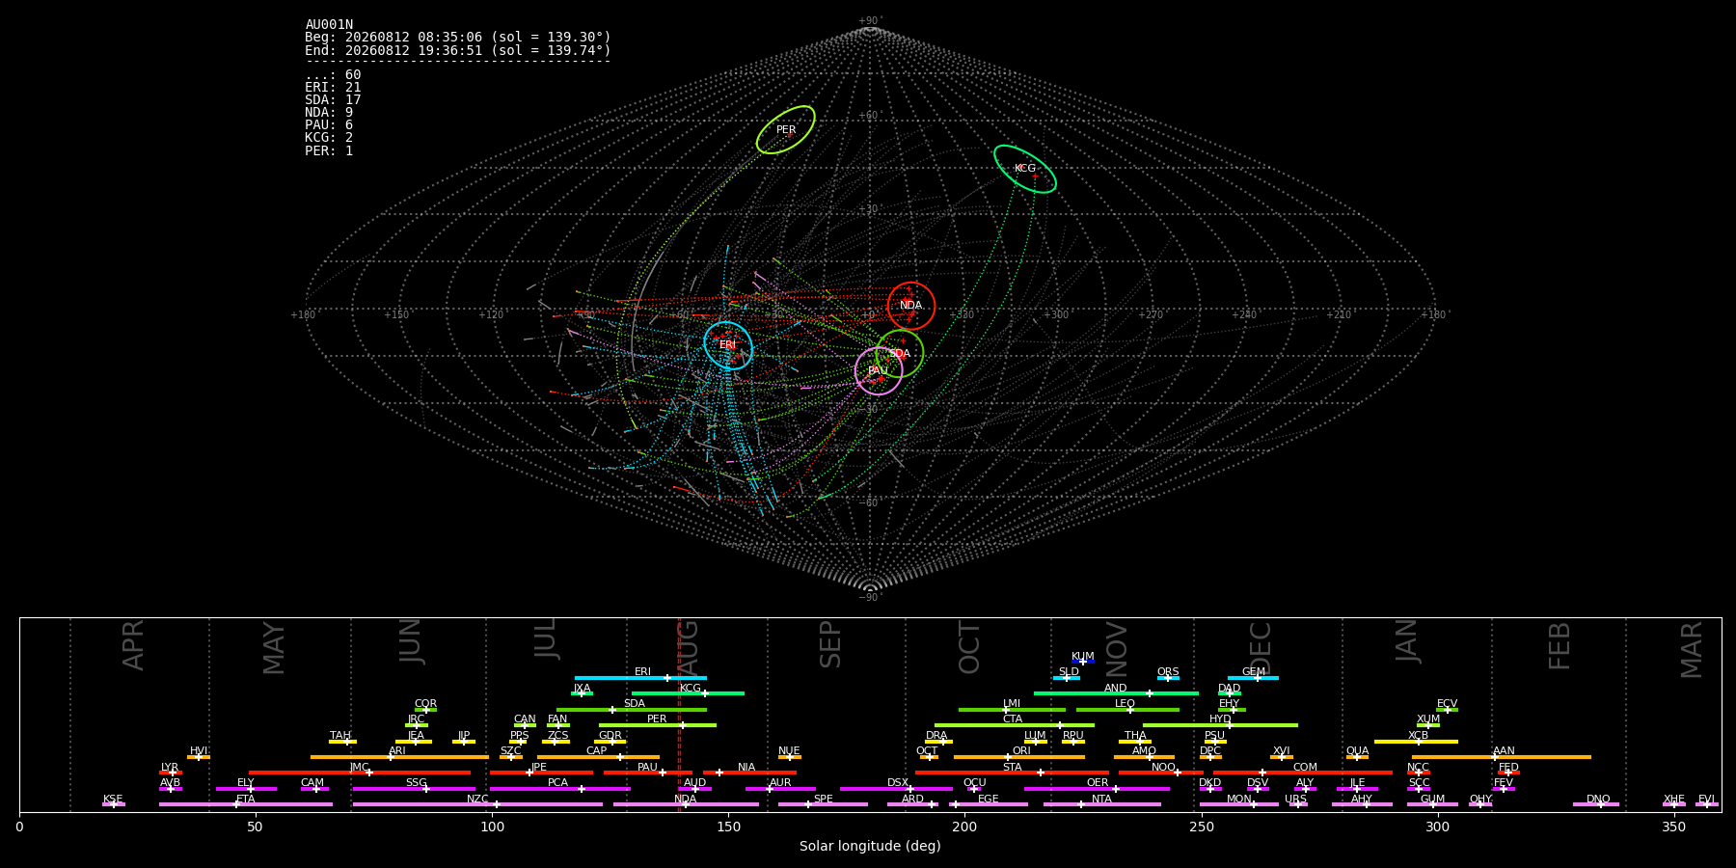Screen dimensions: 1736x868
Task: Select the ETA shower bar in May
Action: click(x=246, y=804)
